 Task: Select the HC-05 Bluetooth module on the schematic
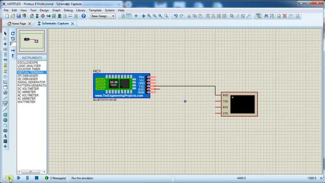pos(122,85)
